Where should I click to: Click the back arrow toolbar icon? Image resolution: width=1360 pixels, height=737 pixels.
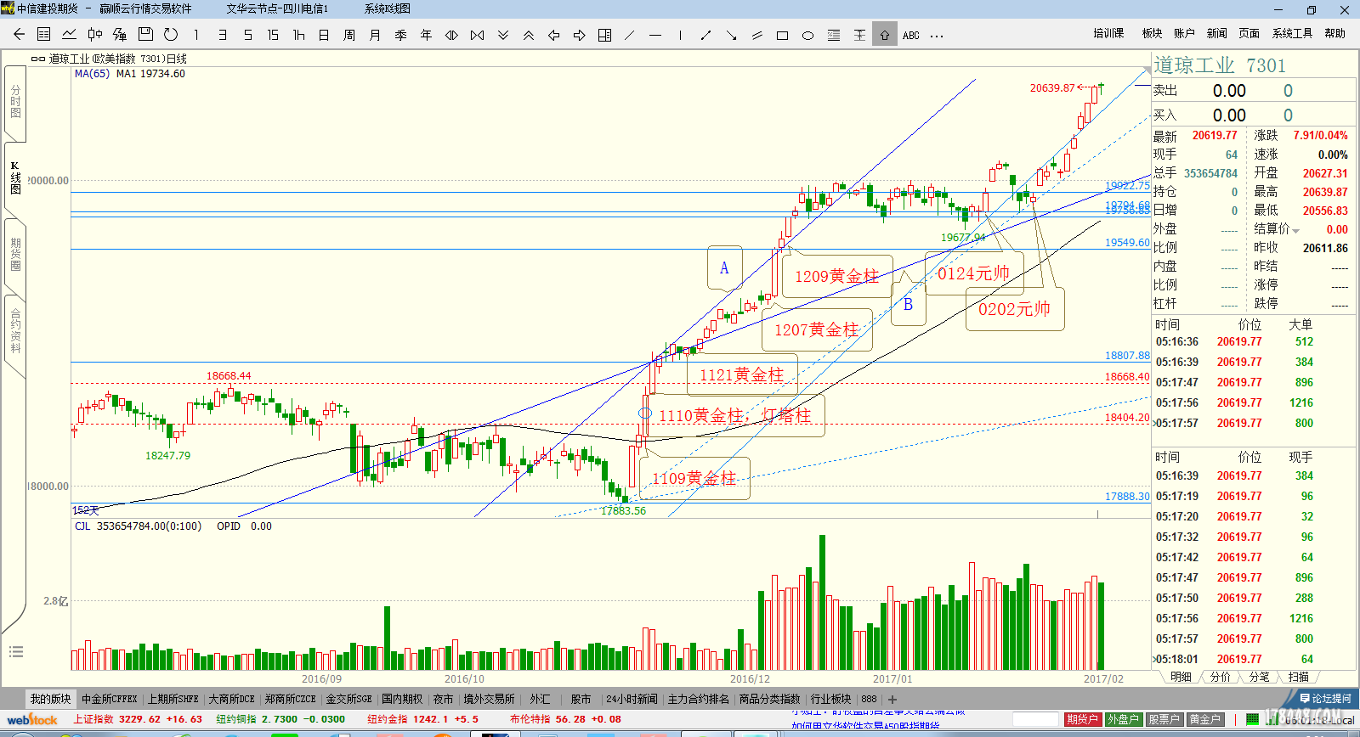(x=19, y=35)
